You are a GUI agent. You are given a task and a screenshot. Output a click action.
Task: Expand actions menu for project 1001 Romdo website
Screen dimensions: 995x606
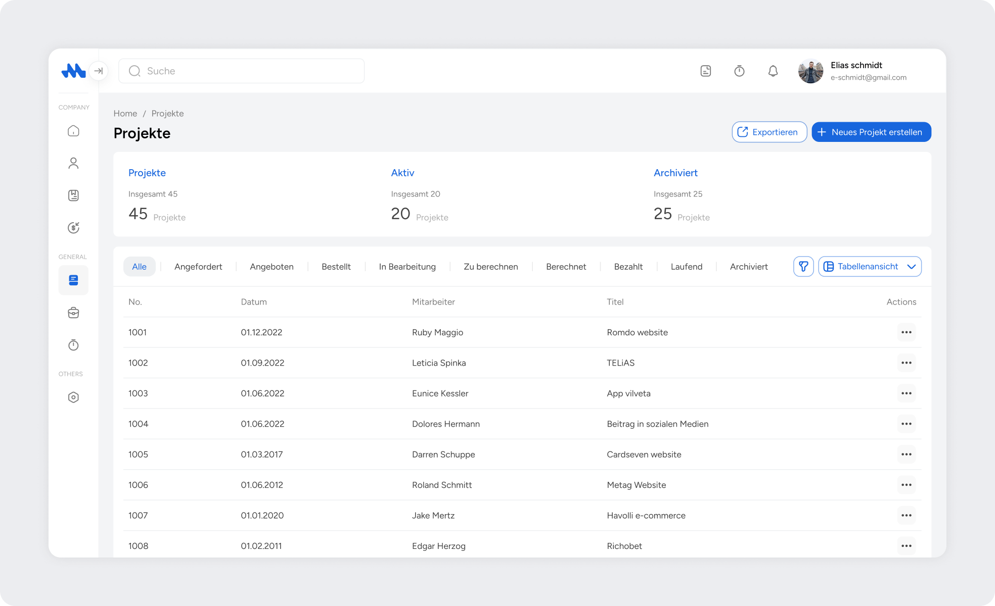coord(907,332)
